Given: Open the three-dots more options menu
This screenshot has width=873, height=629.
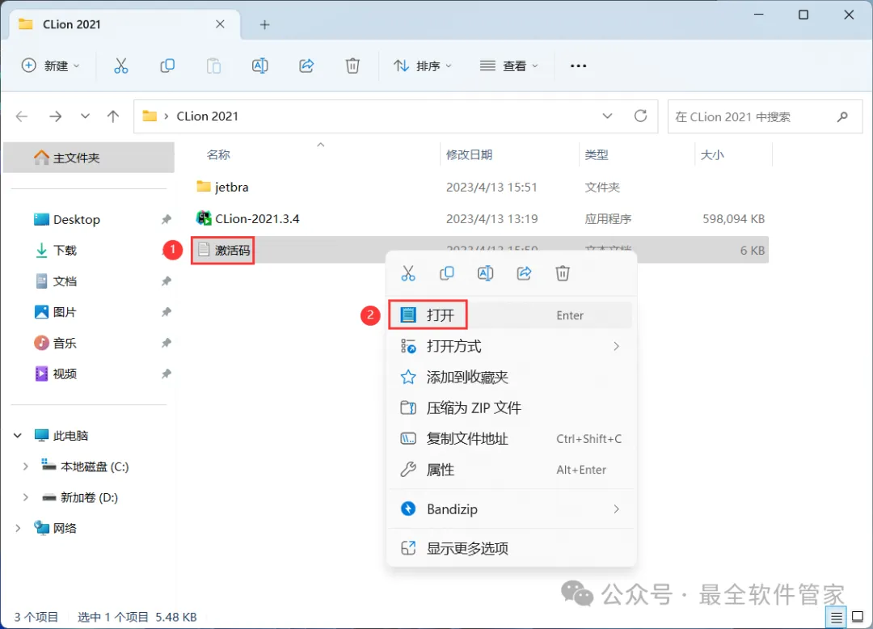Looking at the screenshot, I should click(578, 65).
